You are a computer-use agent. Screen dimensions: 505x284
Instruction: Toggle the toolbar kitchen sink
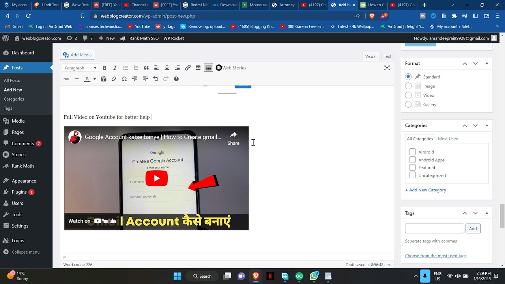pos(208,68)
